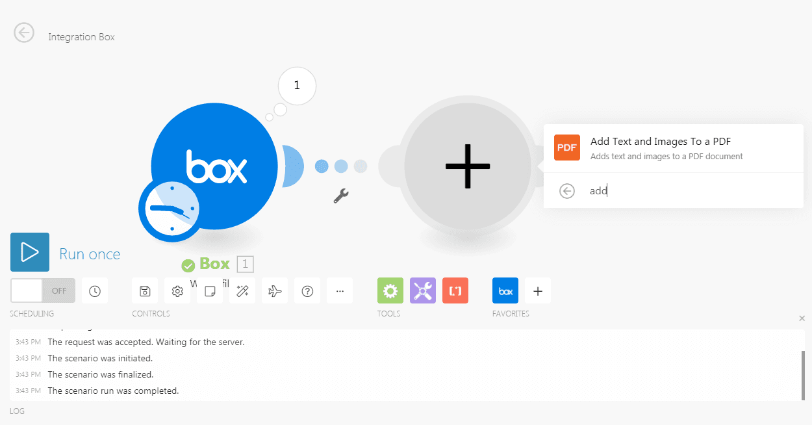
Task: Open the red Text parser brackets icon
Action: pyautogui.click(x=455, y=291)
